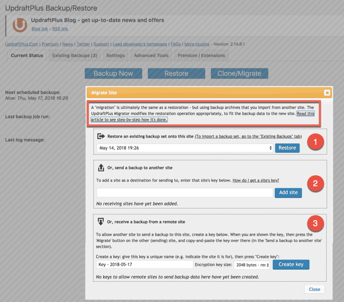This screenshot has width=344, height=302.
Task: Click the download icon beside 'receive a backup'
Action: pyautogui.click(x=101, y=221)
